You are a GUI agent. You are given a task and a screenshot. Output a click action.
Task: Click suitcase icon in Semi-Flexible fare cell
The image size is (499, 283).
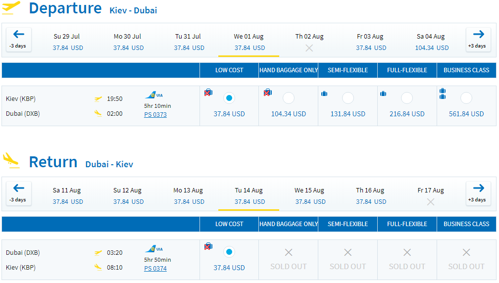[x=324, y=94]
